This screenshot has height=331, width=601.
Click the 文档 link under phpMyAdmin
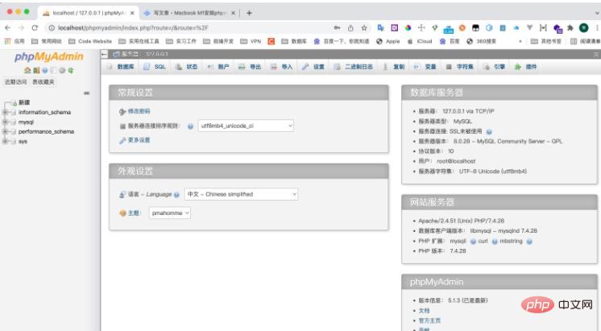424,311
